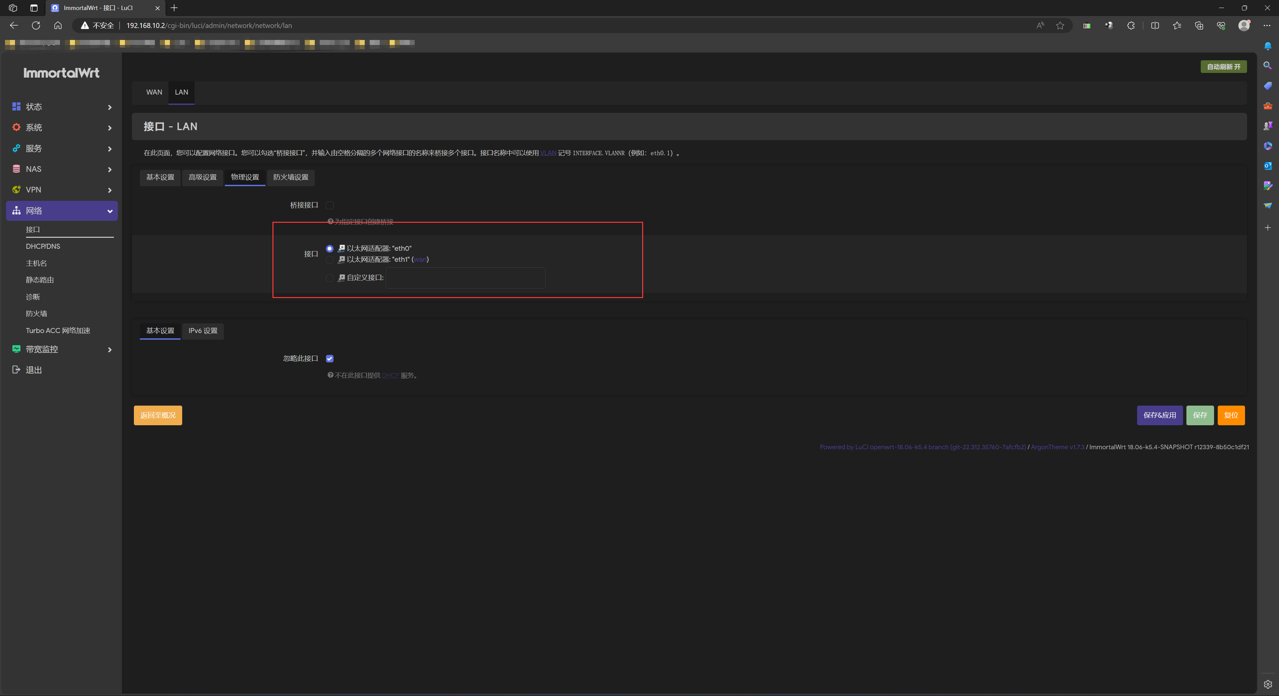Click the 保存&应用 button
Image resolution: width=1279 pixels, height=696 pixels.
coord(1160,415)
